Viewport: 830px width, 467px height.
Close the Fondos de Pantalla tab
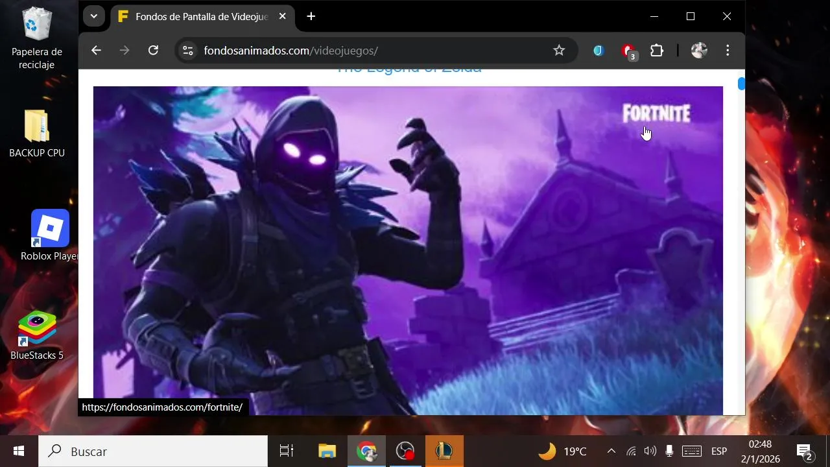click(282, 16)
